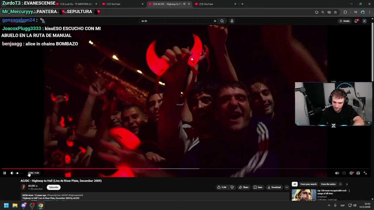Viewport: 374px width, 210px height.
Task: Subscribe to the AC/DC channel
Action: (53, 187)
